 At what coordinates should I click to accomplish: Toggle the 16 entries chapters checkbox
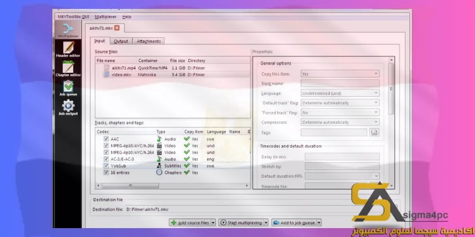pos(106,172)
